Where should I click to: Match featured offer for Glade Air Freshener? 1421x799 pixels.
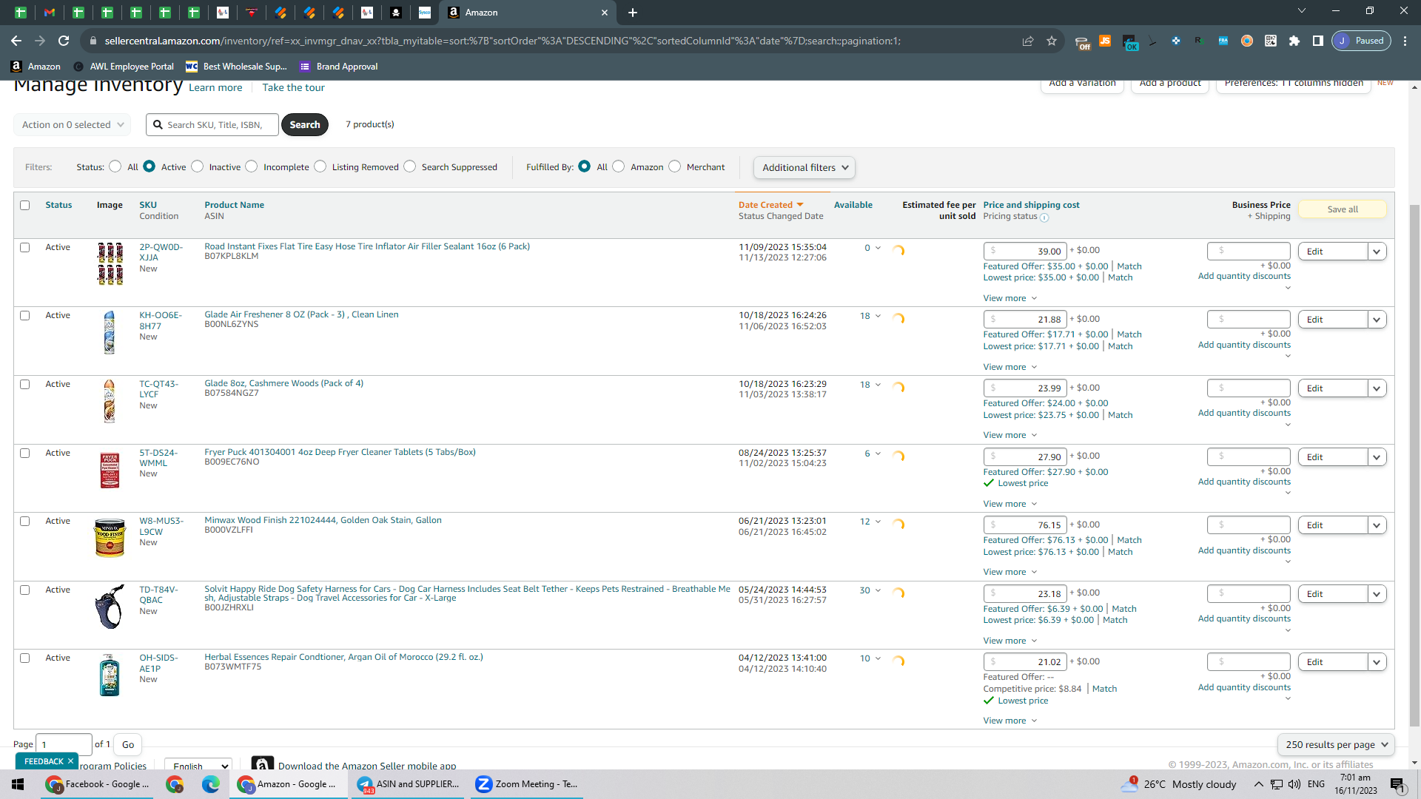[1129, 334]
